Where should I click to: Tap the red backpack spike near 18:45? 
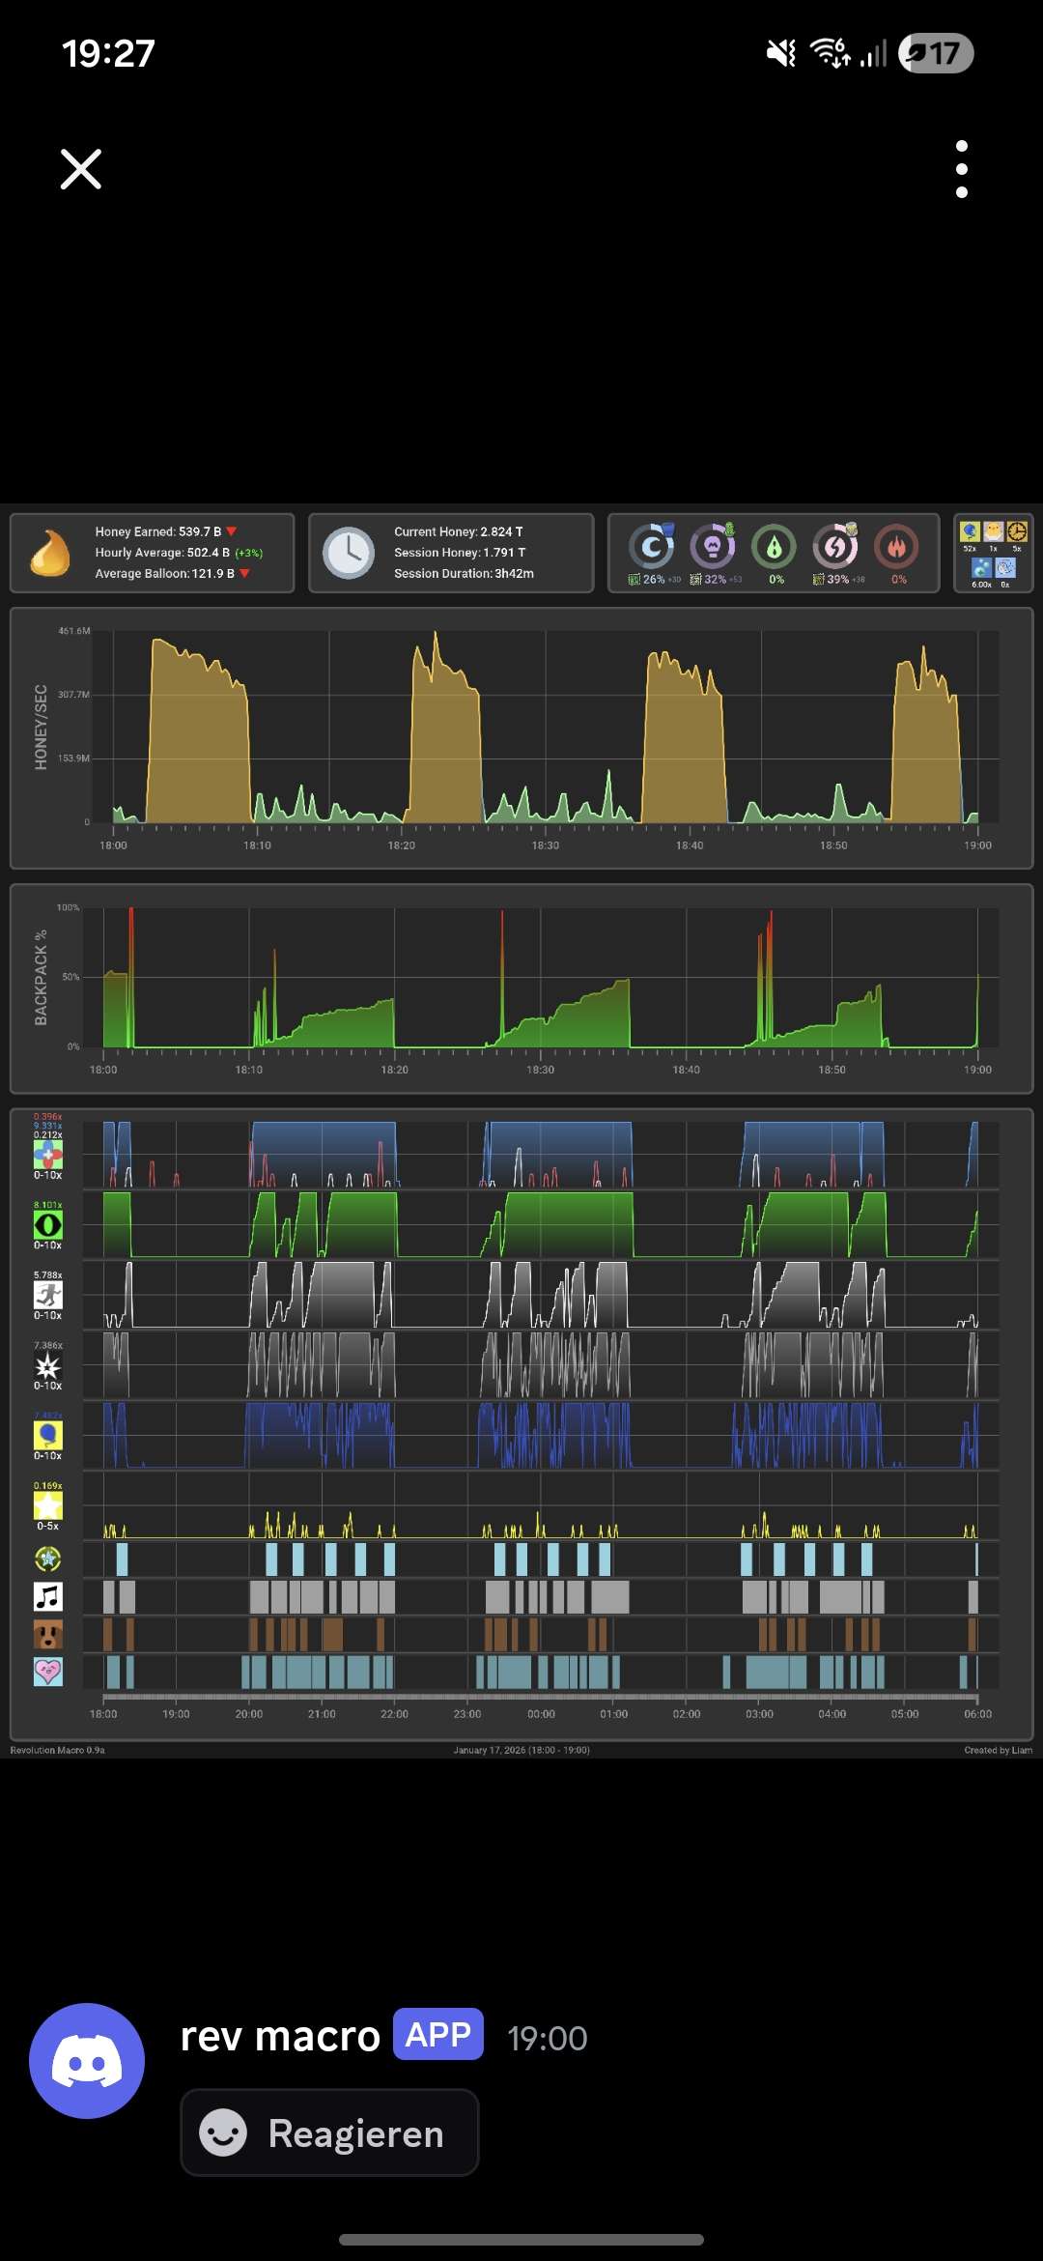[770, 976]
